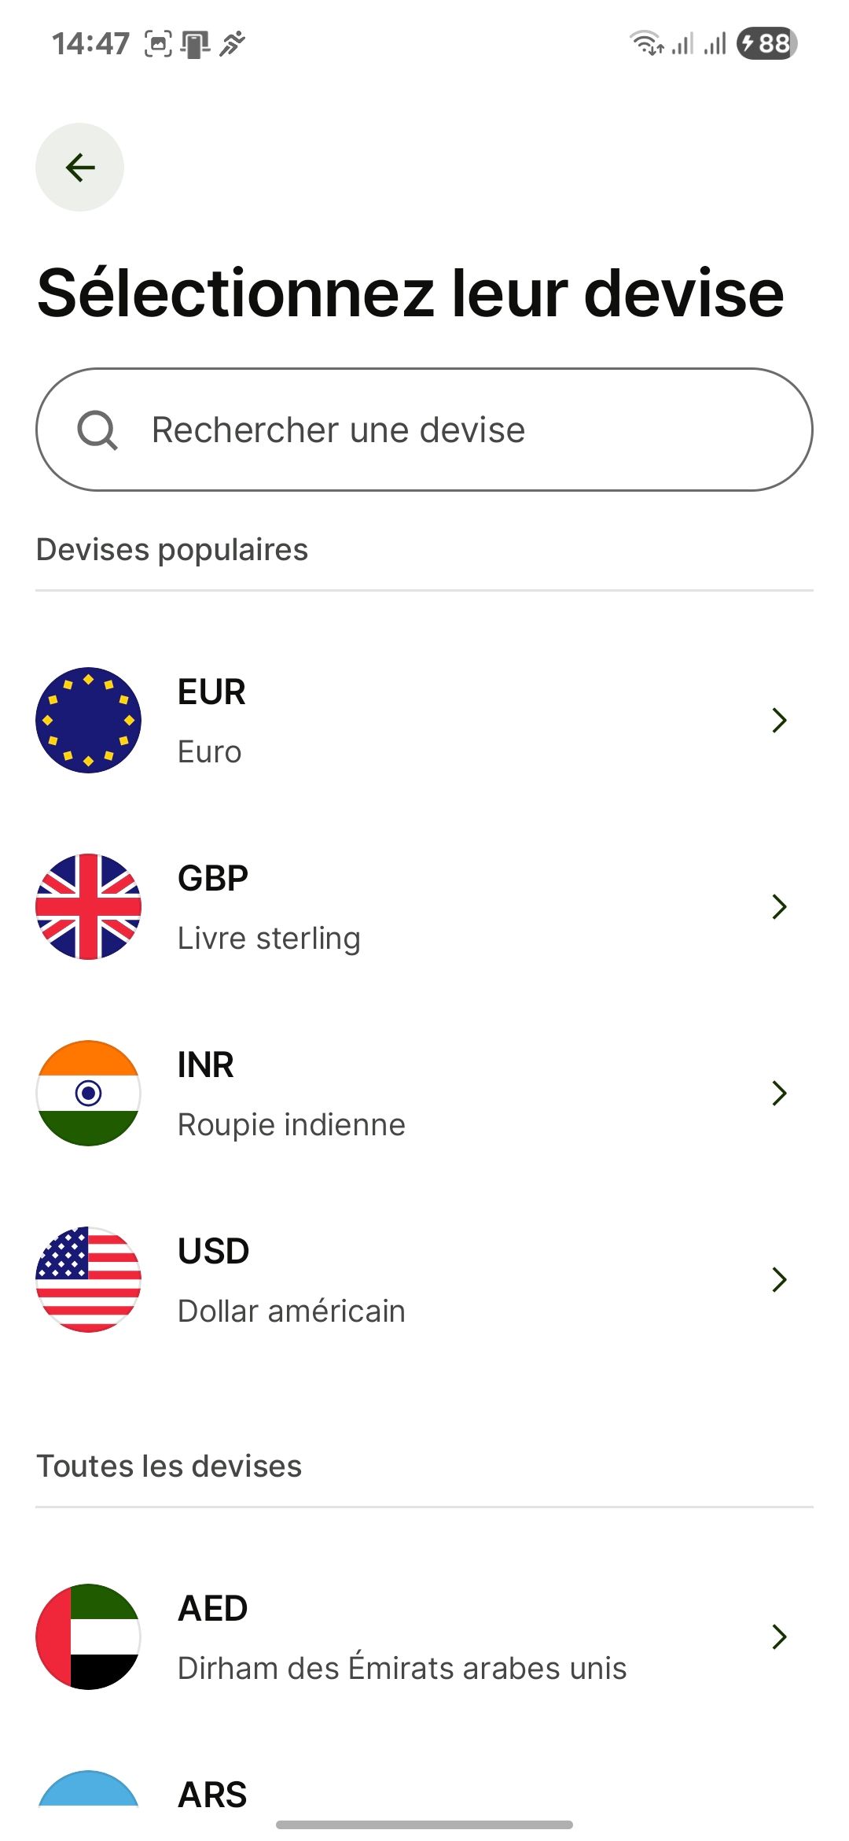Tap the Argentina flag icon

tap(88, 1789)
